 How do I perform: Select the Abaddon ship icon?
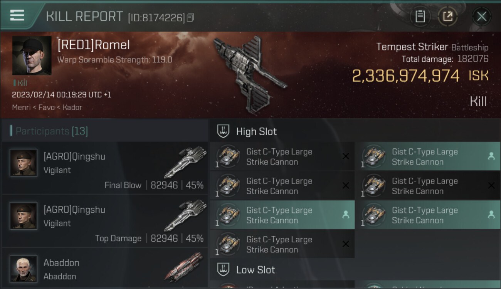pyautogui.click(x=184, y=267)
